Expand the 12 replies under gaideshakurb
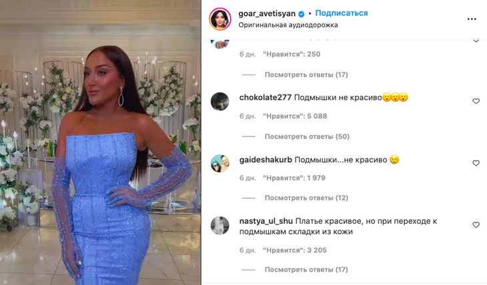Image resolution: width=487 pixels, height=285 pixels. point(306,198)
